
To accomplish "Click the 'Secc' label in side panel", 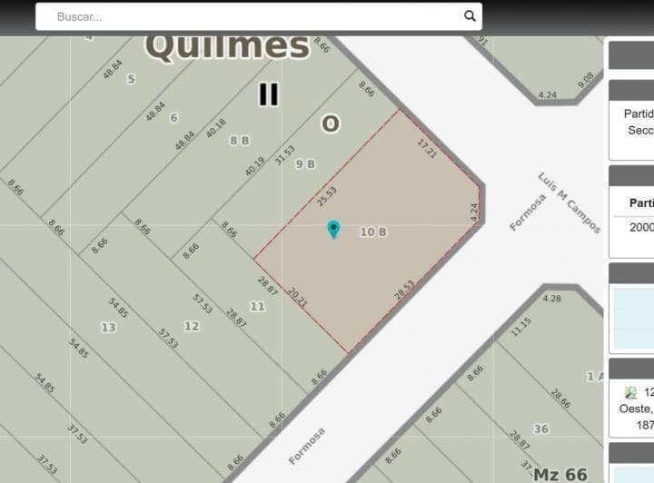I will coord(640,130).
